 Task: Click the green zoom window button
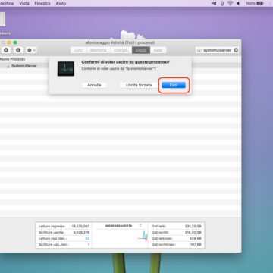[x=15, y=42]
